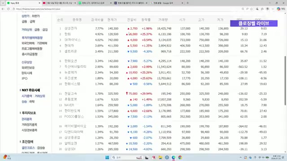Switch to the fourth tab with dark blue icon
Viewport: 287px width, 161px height.
pyautogui.click(x=131, y=3)
